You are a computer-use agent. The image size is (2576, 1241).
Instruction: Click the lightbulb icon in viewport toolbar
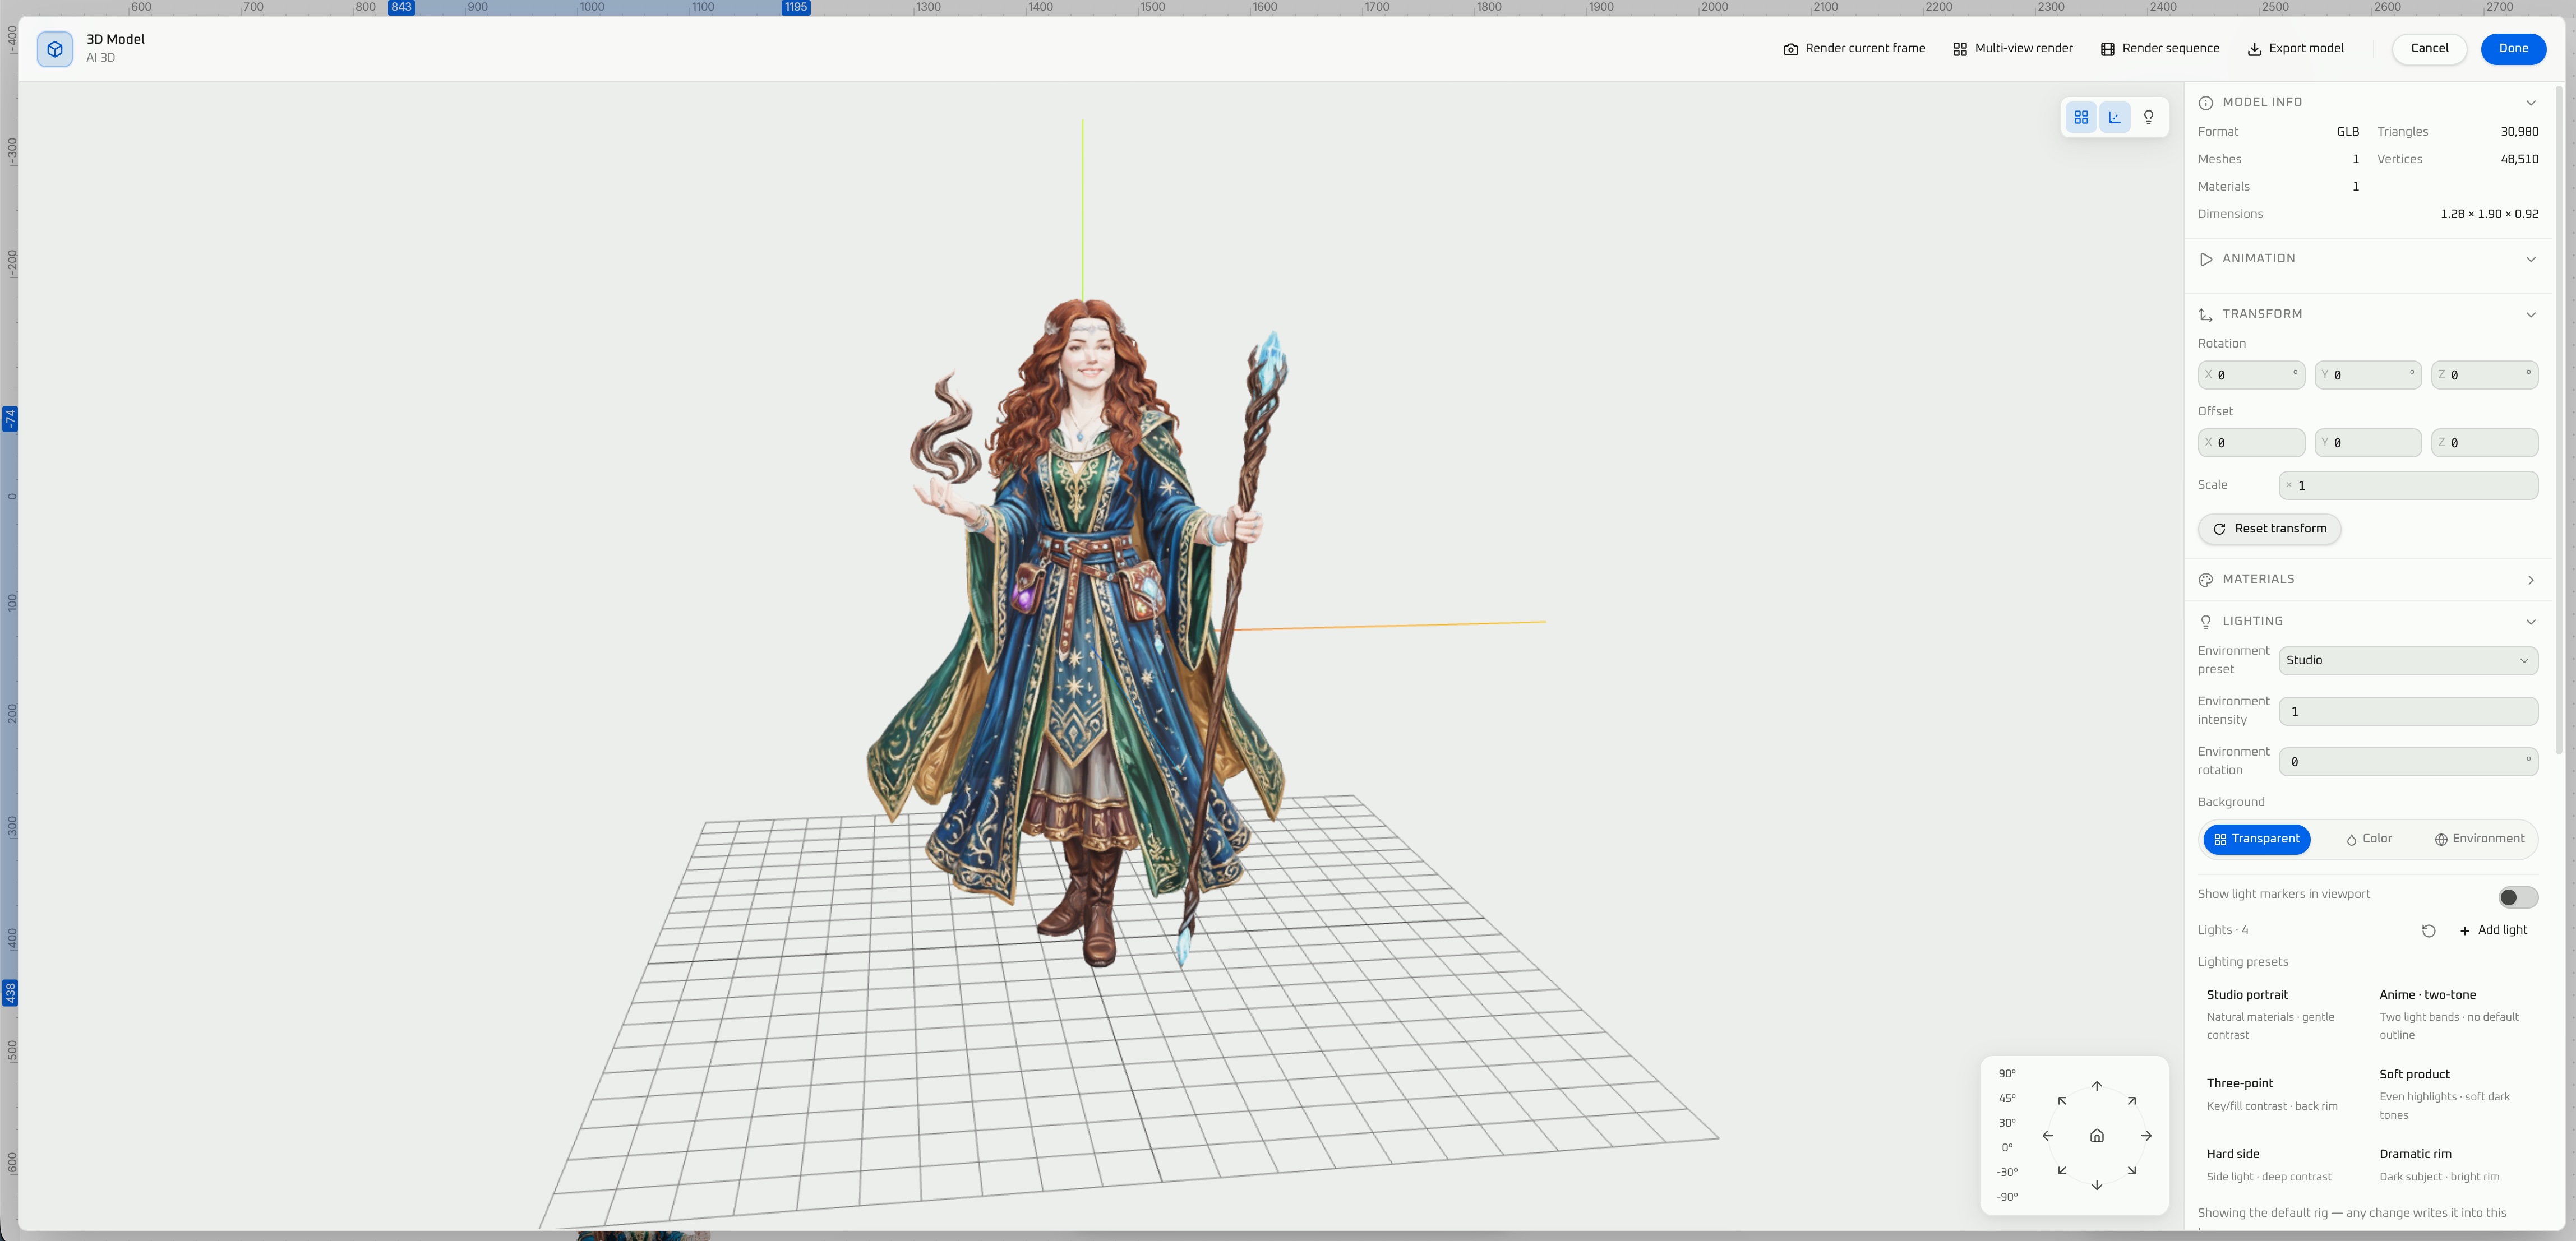(2148, 117)
